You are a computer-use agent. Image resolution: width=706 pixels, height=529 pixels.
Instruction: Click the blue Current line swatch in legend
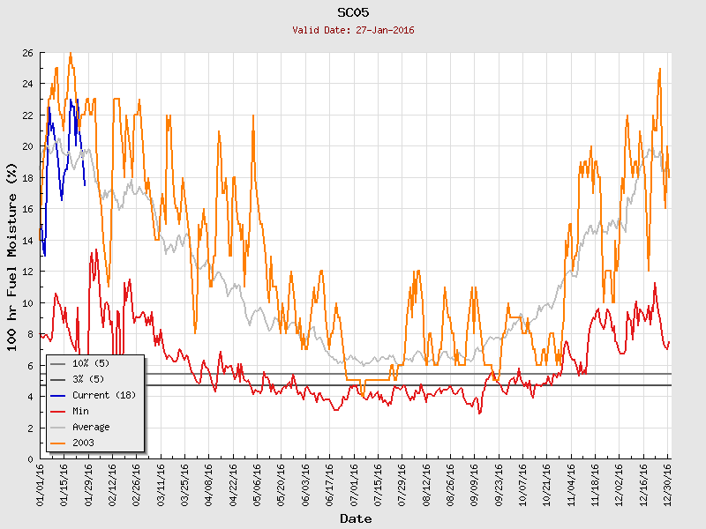coord(58,395)
